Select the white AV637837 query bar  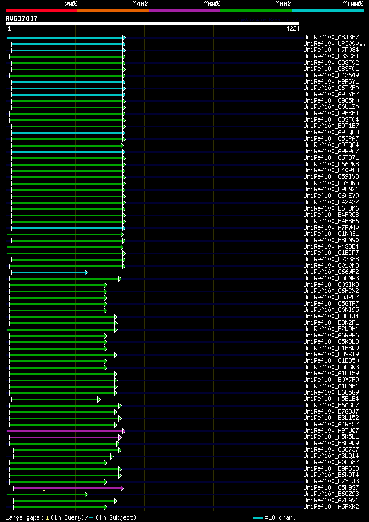pos(152,24)
